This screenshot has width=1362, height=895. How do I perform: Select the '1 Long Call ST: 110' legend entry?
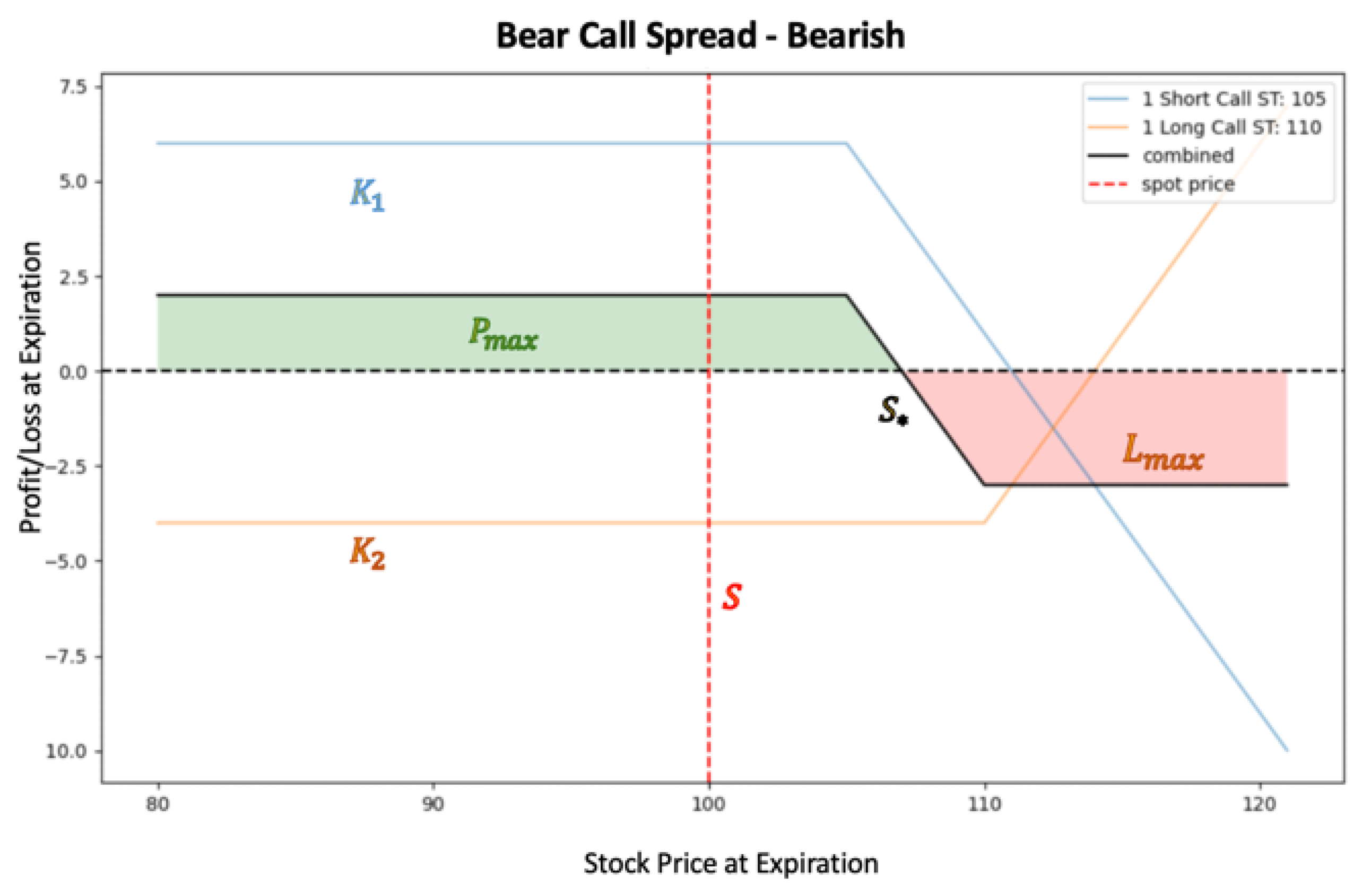click(1231, 127)
